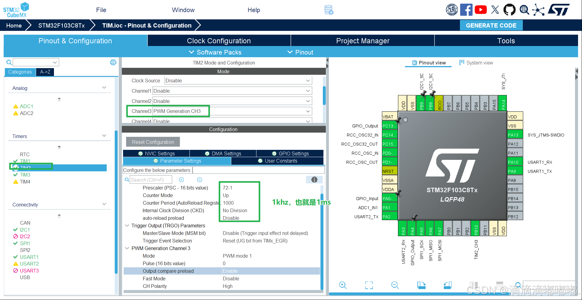Click the PA13 pin on chip
Screen dimensions: 582x300
(x=515, y=135)
